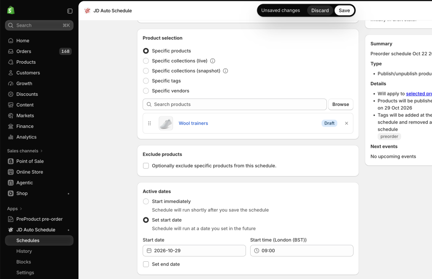432x279 pixels.
Task: Click the Growth gauge icon
Action: click(11, 84)
